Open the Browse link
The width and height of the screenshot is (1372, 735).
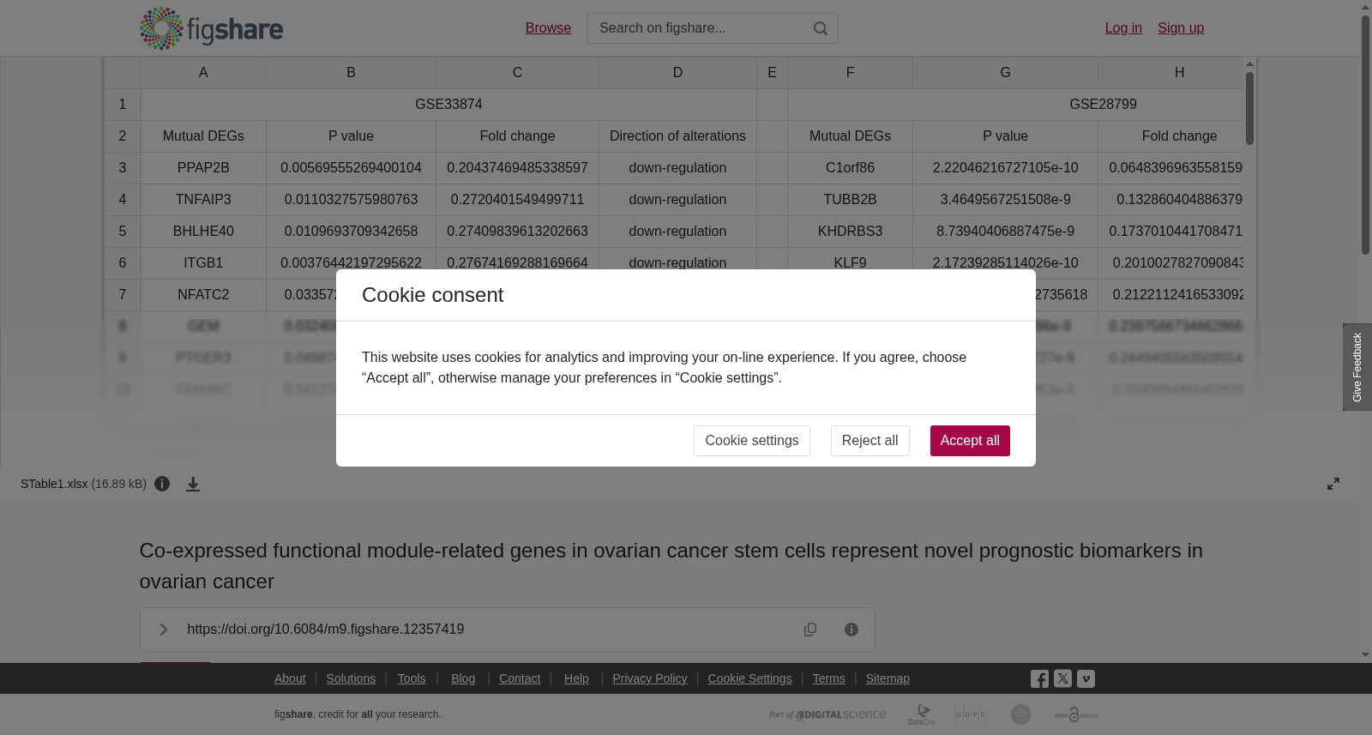pos(548,28)
